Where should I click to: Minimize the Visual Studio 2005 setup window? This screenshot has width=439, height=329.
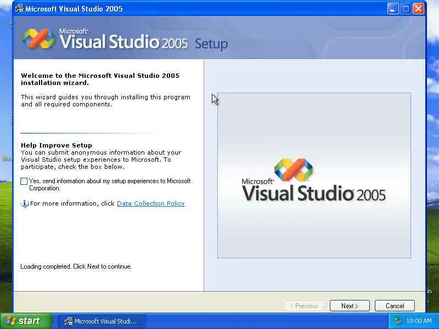[x=393, y=9]
